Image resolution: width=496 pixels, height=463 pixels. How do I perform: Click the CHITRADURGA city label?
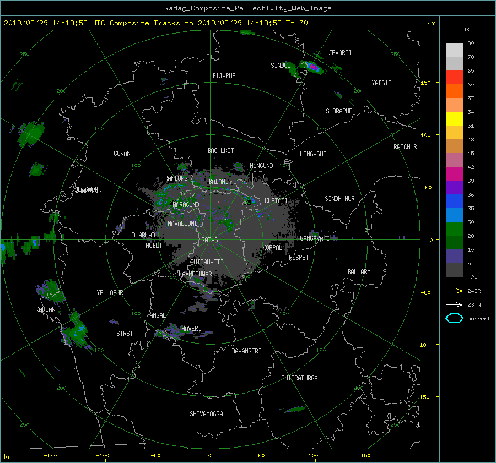point(299,378)
